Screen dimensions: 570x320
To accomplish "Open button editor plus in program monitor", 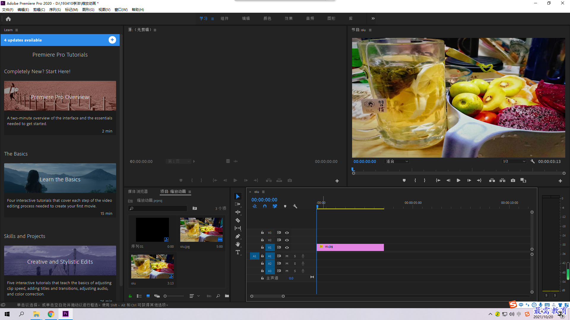I will click(x=560, y=181).
